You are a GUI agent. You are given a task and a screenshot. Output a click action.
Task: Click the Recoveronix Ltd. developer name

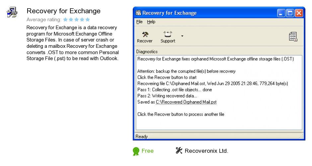[x=206, y=151]
